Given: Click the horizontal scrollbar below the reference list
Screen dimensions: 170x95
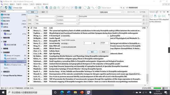Looking at the screenshot, I should tap(72, 85).
